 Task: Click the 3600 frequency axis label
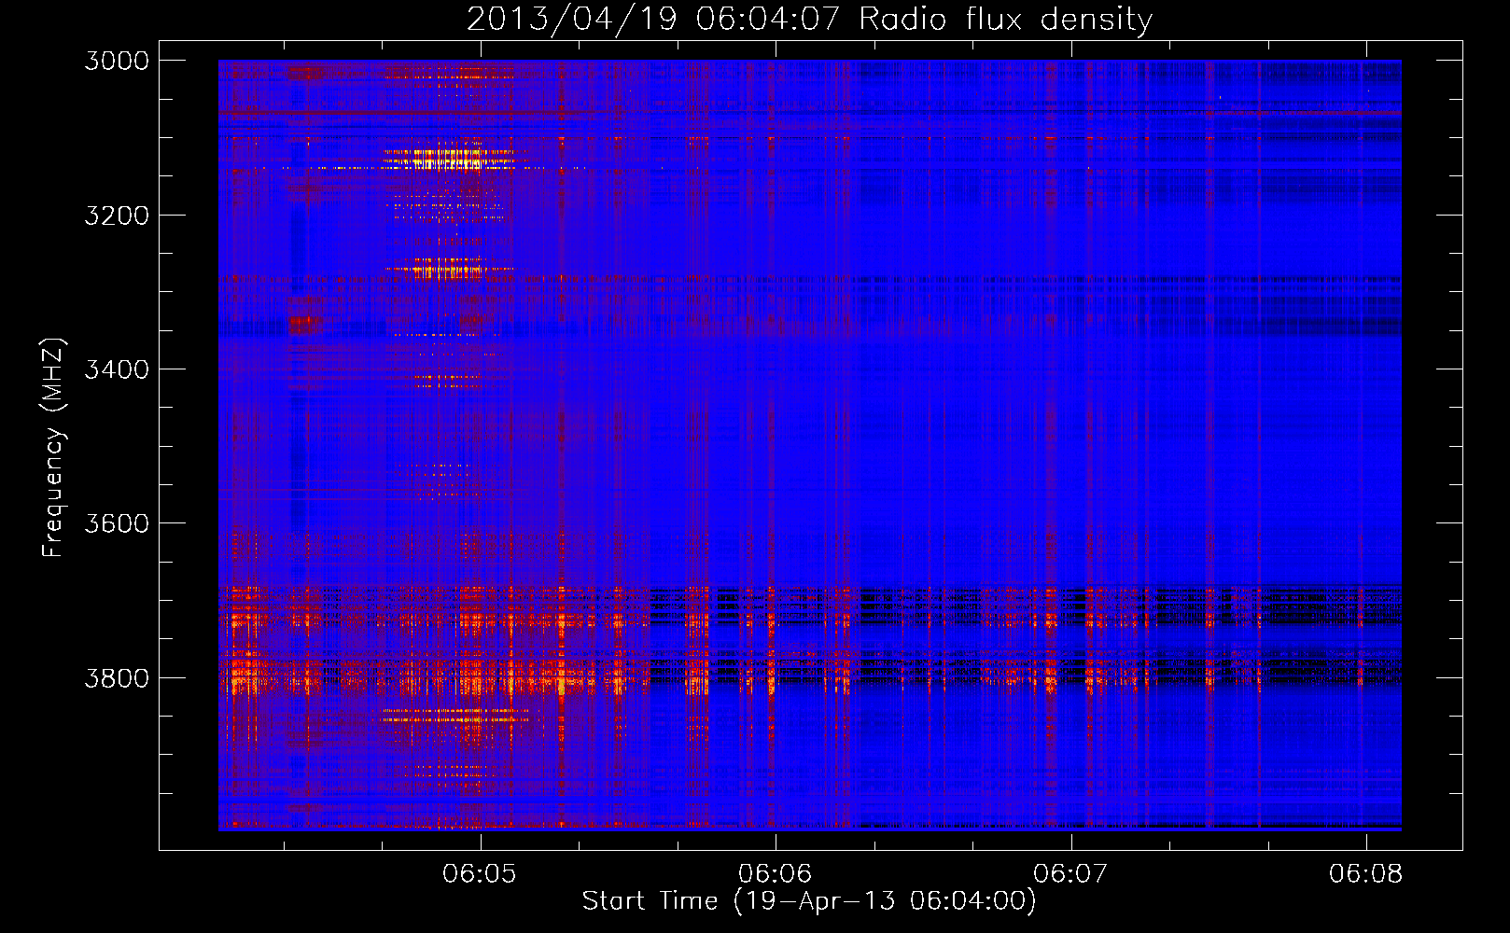pyautogui.click(x=117, y=523)
